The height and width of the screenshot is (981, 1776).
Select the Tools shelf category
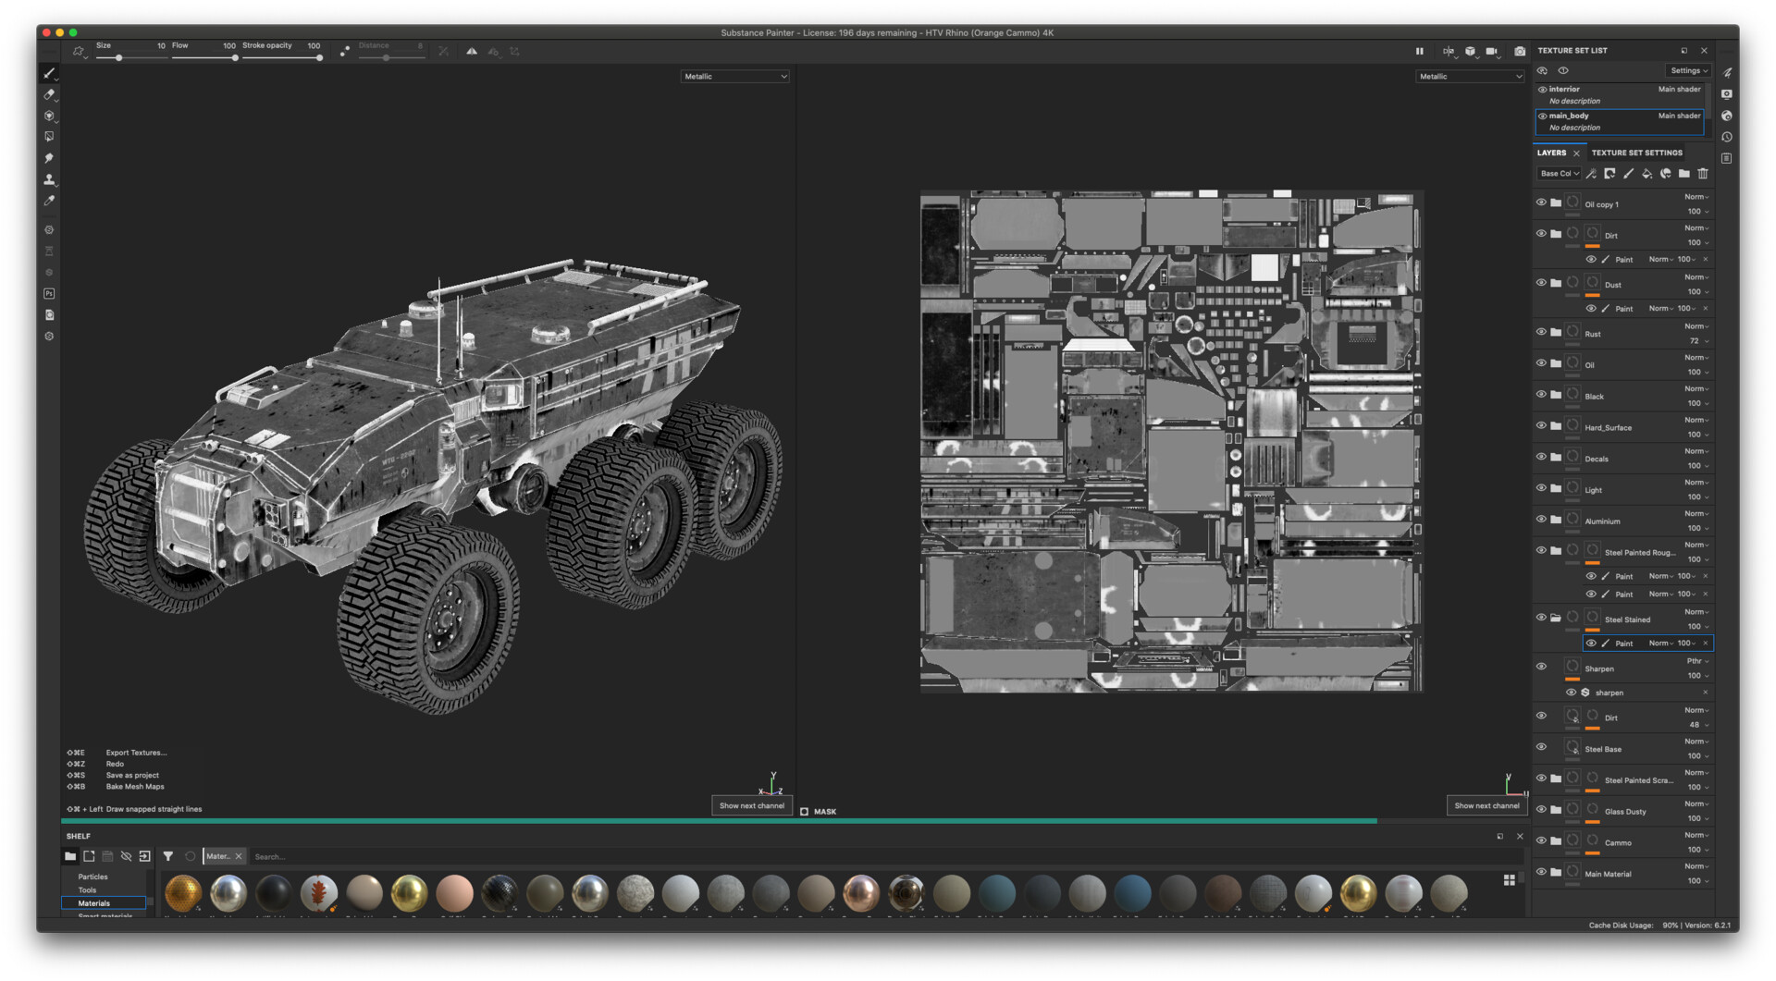(87, 890)
